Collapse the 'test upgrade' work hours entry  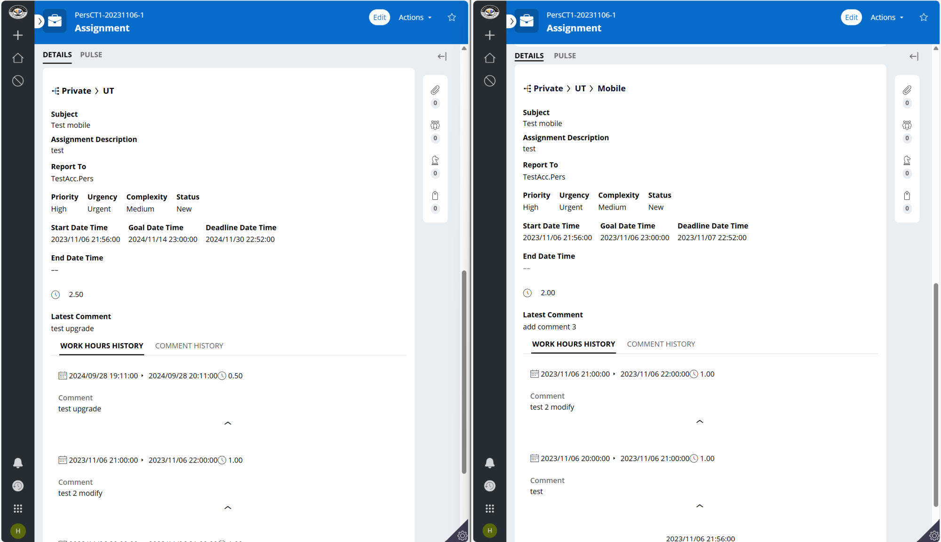click(228, 423)
